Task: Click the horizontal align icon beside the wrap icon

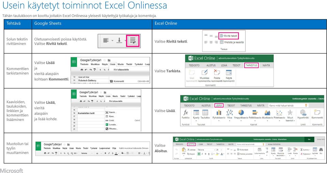Action: [106, 40]
